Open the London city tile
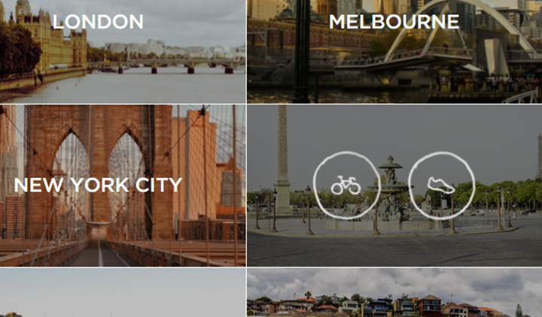The width and height of the screenshot is (542, 317). coord(123,51)
